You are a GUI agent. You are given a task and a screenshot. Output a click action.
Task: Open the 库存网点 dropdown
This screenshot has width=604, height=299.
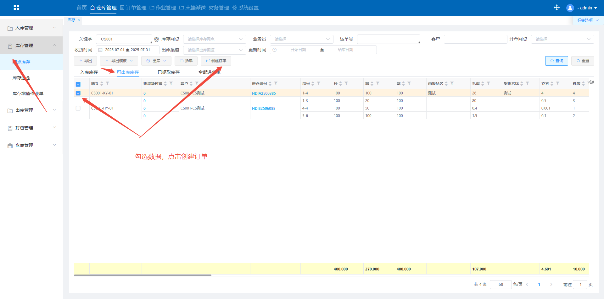point(215,39)
